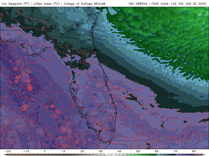Click the -10 tick label on colorbar
The height and width of the screenshot is (156, 209).
[26, 151]
